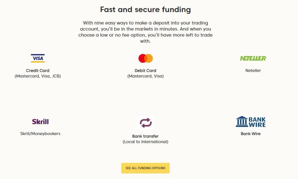Click the purple Skrill logo
298x179 pixels.
click(40, 122)
